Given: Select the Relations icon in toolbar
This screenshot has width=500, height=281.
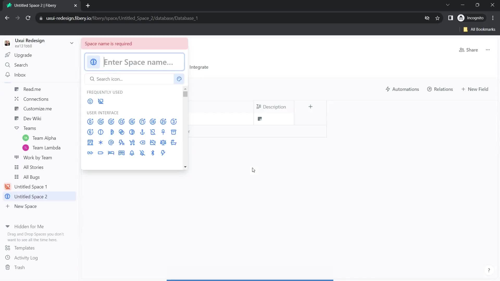Looking at the screenshot, I should tap(430, 89).
